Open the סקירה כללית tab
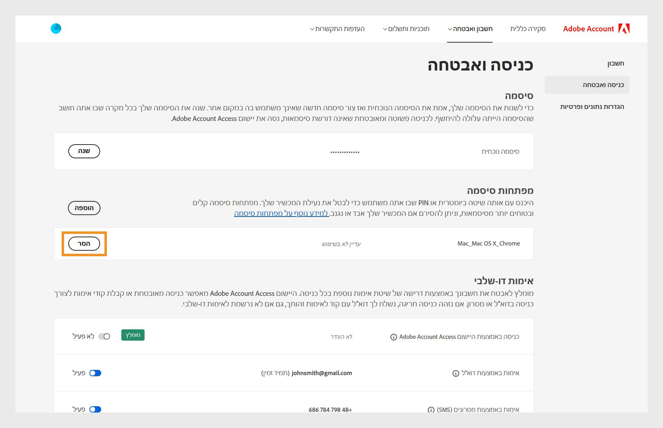Viewport: 663px width, 428px height. point(528,29)
